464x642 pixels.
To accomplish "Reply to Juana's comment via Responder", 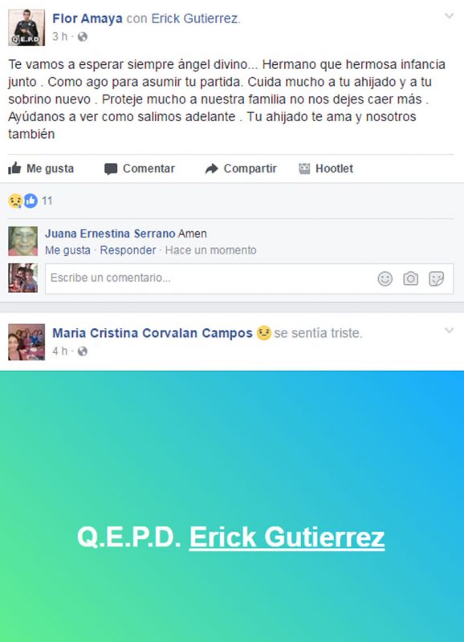I will [128, 250].
